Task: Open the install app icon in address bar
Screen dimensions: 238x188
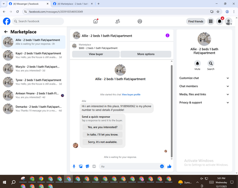Action: click(x=212, y=12)
